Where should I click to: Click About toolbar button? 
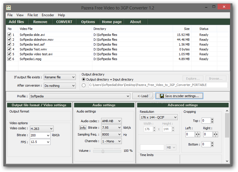[x=135, y=22]
